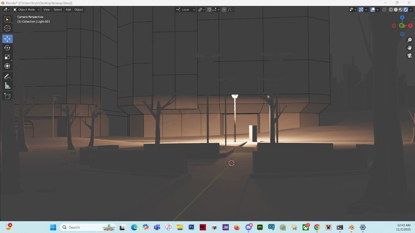The image size is (415, 233).
Task: Select the Select Box tool
Action: point(7,19)
